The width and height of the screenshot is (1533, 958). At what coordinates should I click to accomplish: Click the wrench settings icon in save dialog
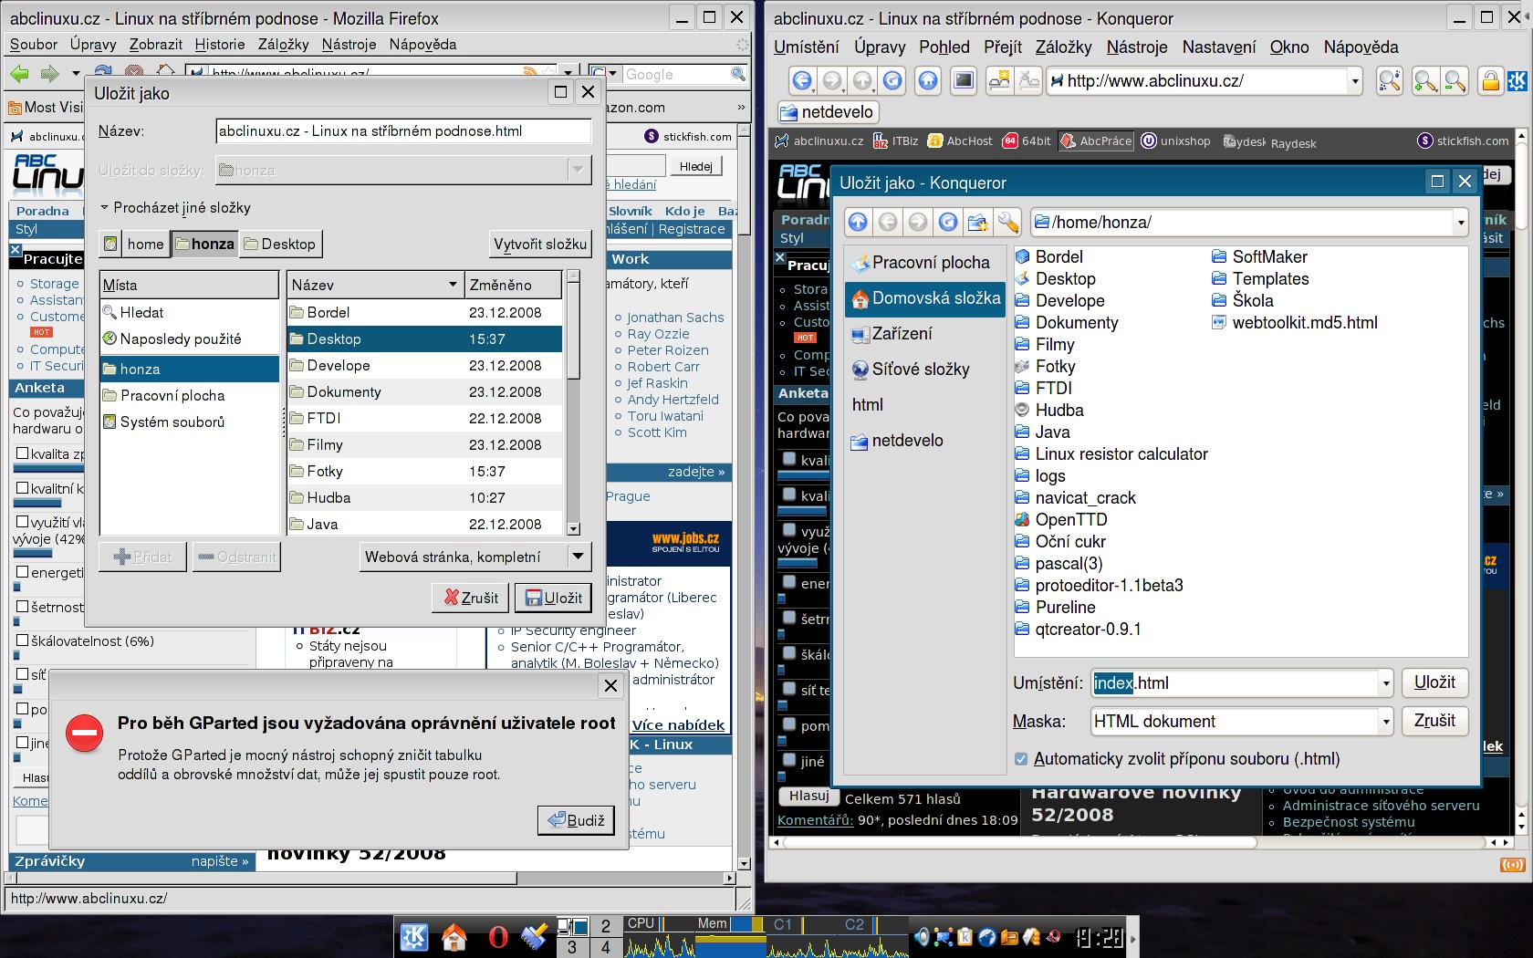pos(1007,223)
